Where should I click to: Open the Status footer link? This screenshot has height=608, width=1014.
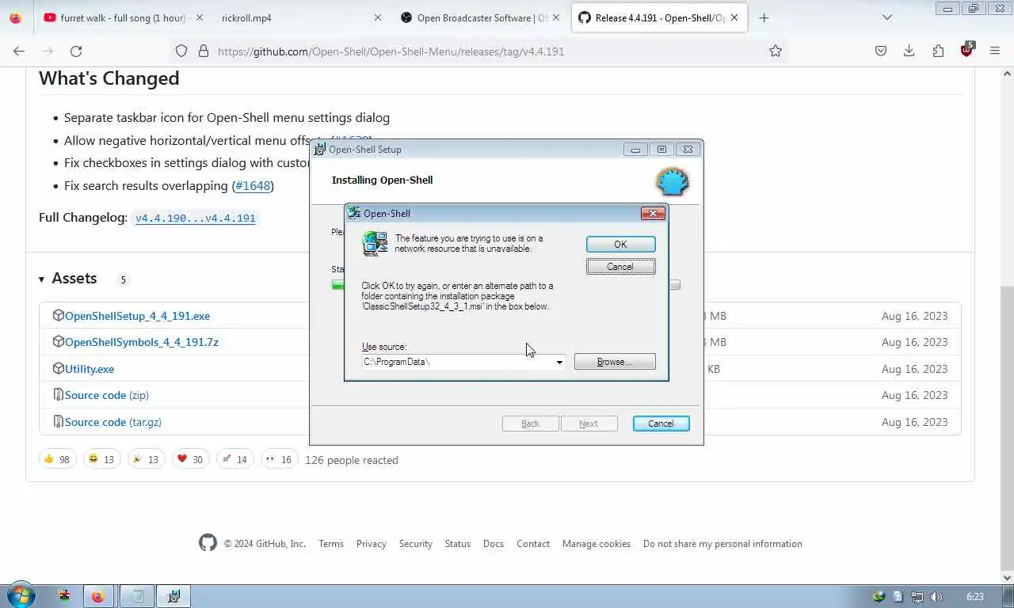(x=458, y=544)
